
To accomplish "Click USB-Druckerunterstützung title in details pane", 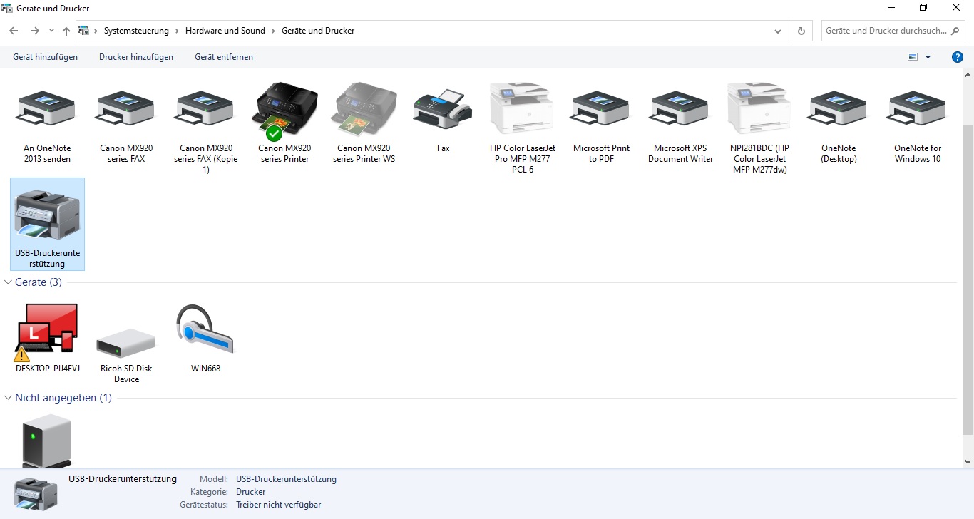I will (123, 479).
